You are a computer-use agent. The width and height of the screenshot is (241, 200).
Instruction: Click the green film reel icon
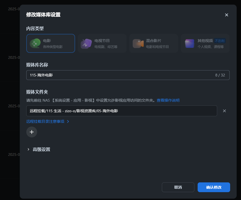[x=35, y=43]
